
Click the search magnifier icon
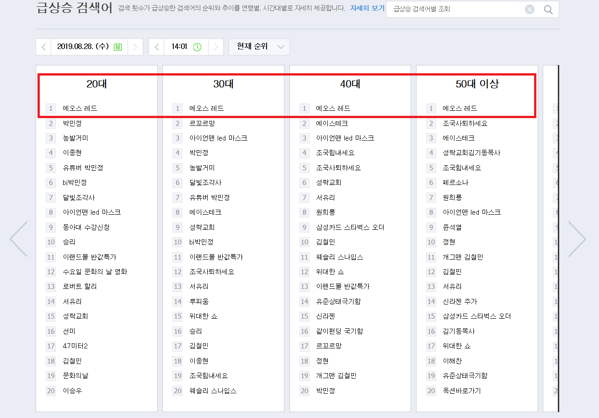click(548, 10)
